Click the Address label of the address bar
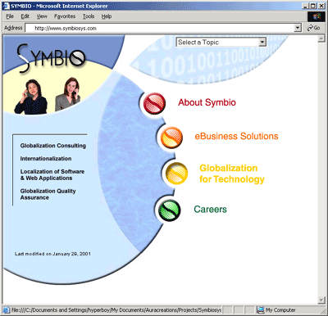The height and width of the screenshot is (316, 328). pos(13,28)
